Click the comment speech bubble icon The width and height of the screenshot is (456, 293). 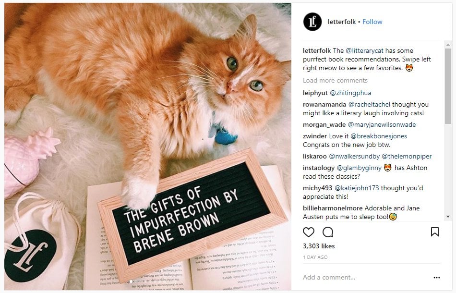point(328,232)
